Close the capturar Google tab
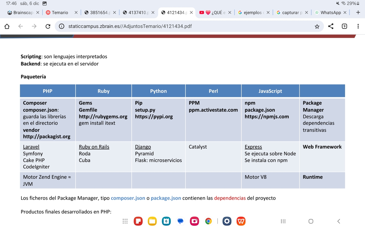The height and width of the screenshot is (228, 365). (306, 13)
